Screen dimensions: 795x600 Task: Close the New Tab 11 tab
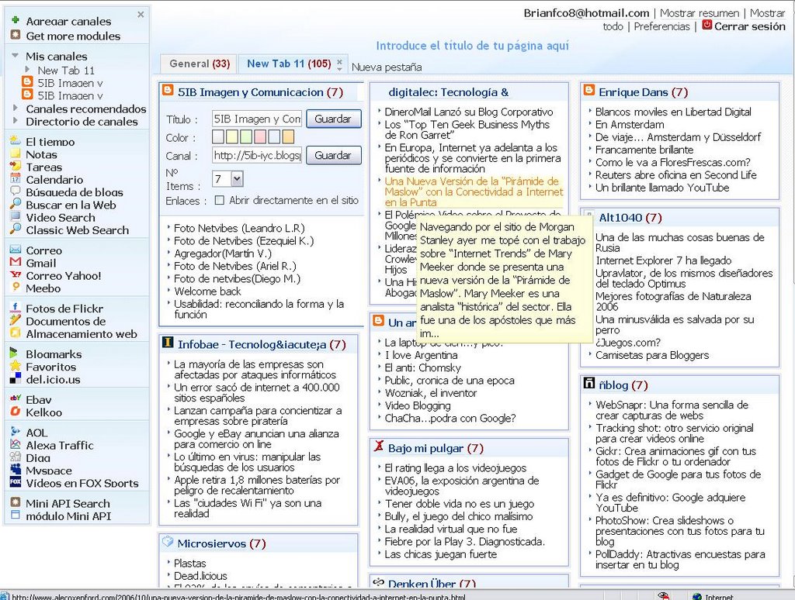click(339, 62)
